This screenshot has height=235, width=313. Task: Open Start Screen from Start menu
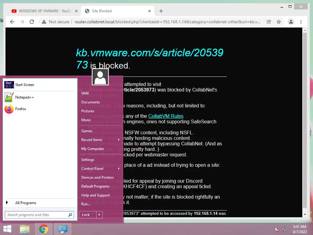[x=39, y=85]
